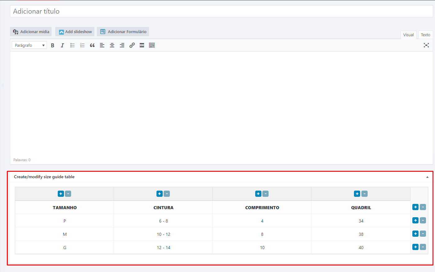
Task: Select the cell containing 10 - 12
Action: 163,234
